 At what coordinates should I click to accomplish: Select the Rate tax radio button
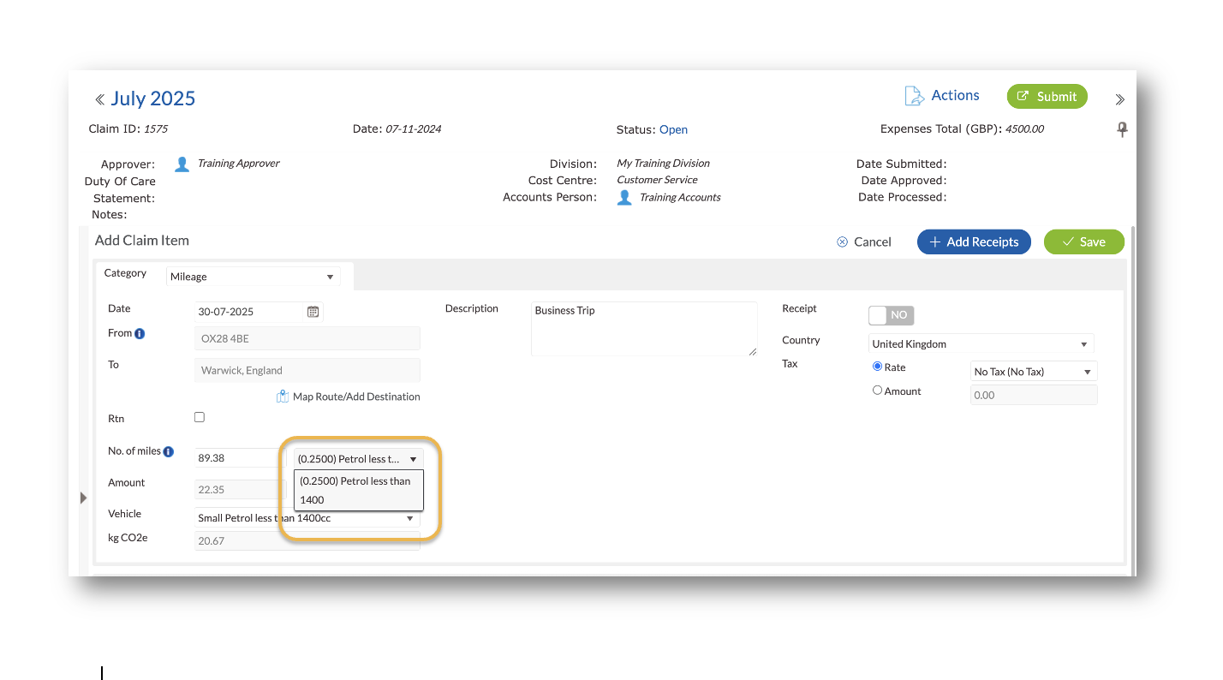(877, 367)
